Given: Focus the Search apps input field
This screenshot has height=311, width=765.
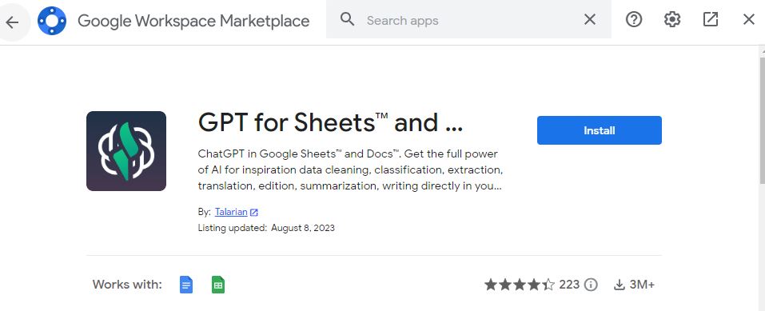Looking at the screenshot, I should [468, 19].
